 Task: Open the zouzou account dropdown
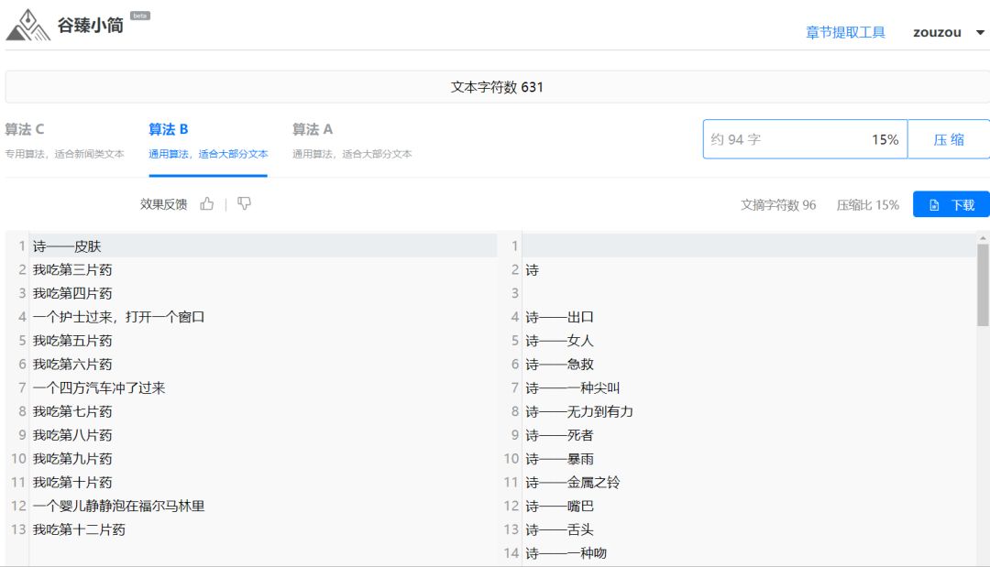pos(936,32)
